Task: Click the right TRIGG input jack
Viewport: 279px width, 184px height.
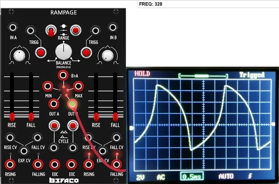Action: 95,31
